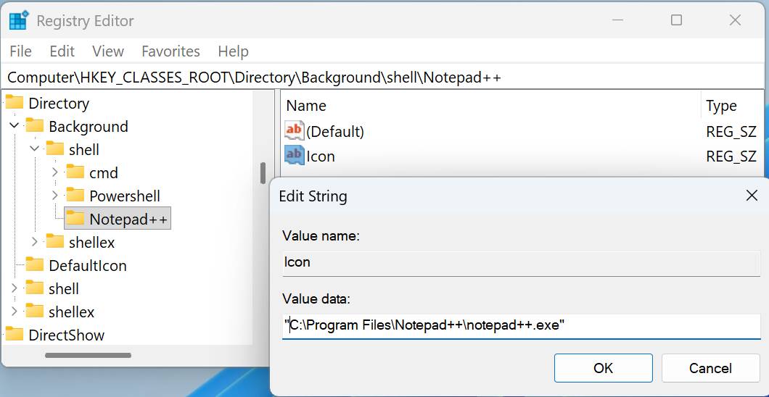769x397 pixels.
Task: Select the Icon string value entry icon
Action: pyautogui.click(x=295, y=156)
